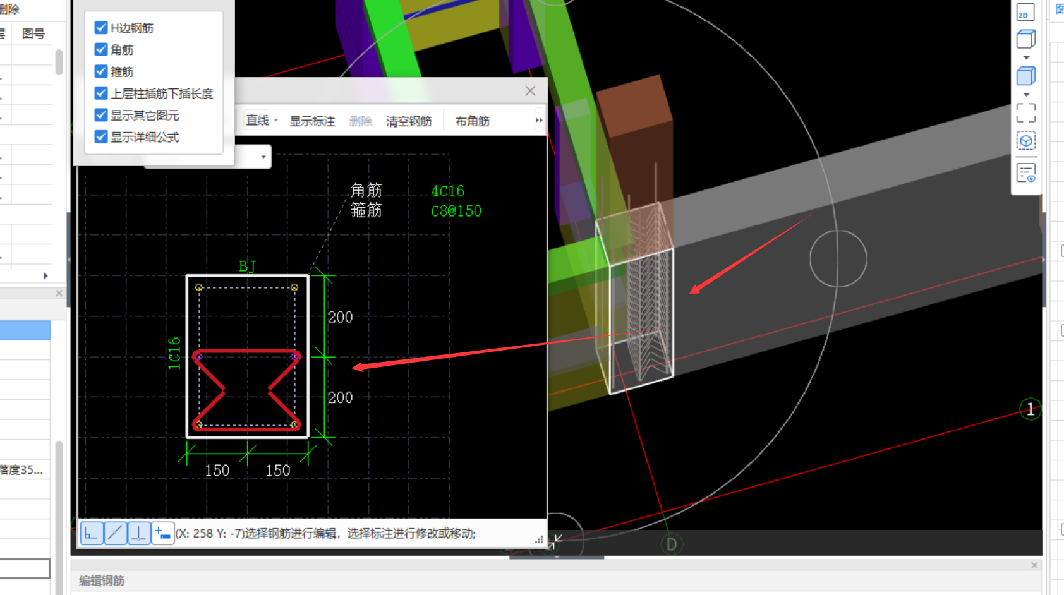Screen dimensions: 1064x595
Task: Click 清空钢筋 to clear rebar
Action: [409, 121]
